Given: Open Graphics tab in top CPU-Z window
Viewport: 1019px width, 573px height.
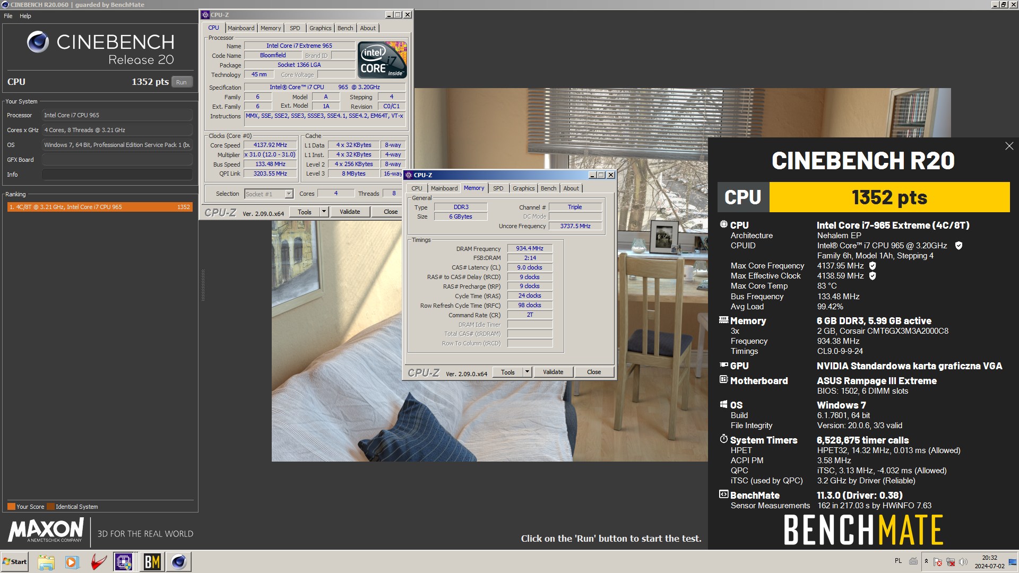Looking at the screenshot, I should tap(321, 28).
